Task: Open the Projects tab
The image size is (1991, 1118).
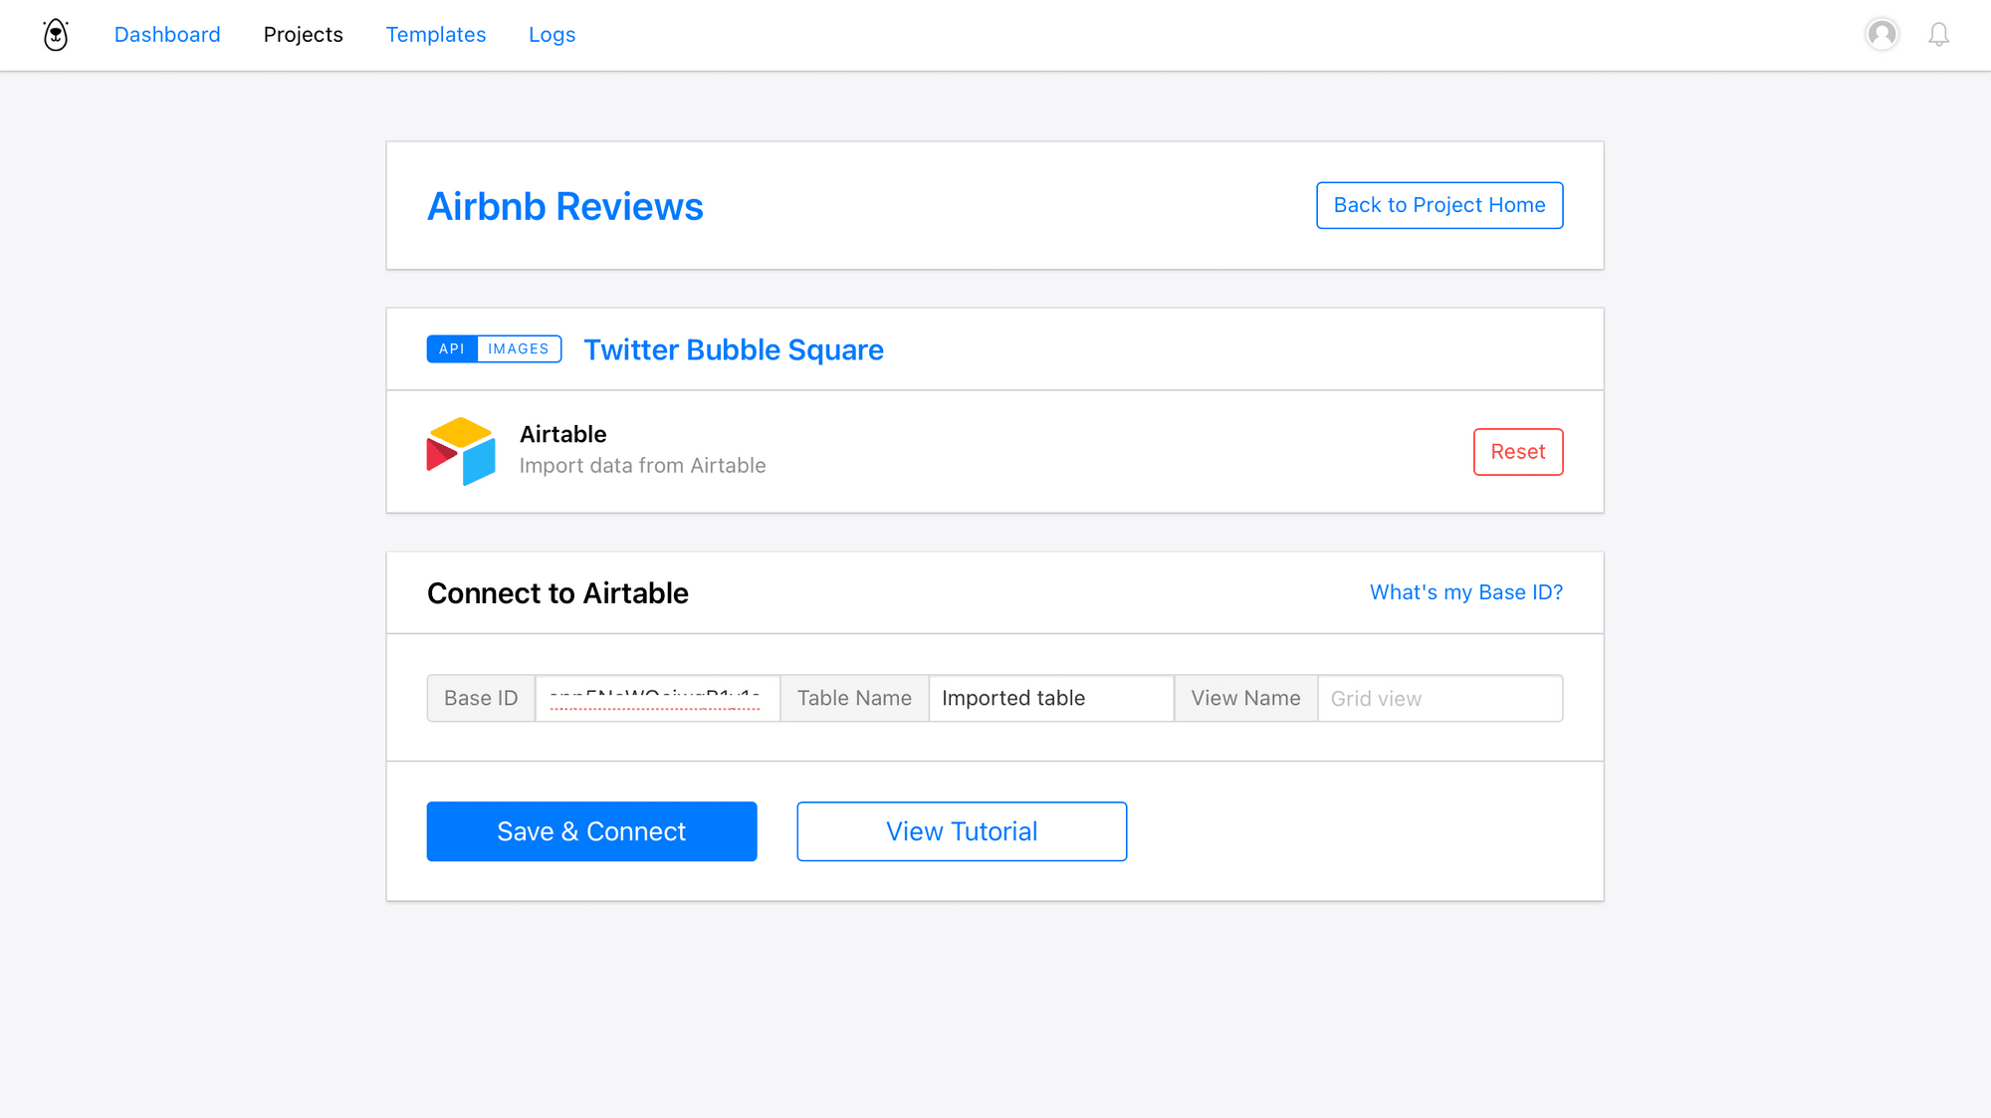Action: pyautogui.click(x=303, y=35)
